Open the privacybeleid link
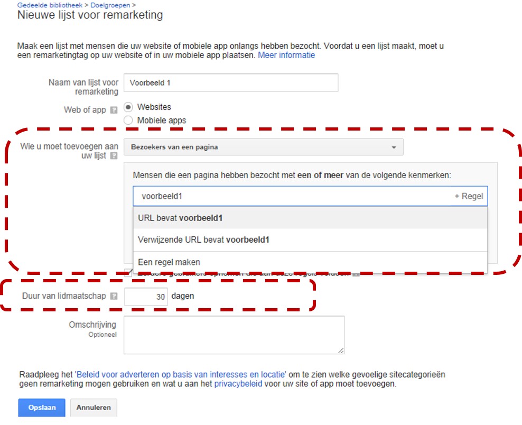Viewport: 522px width, 425px height. [238, 384]
